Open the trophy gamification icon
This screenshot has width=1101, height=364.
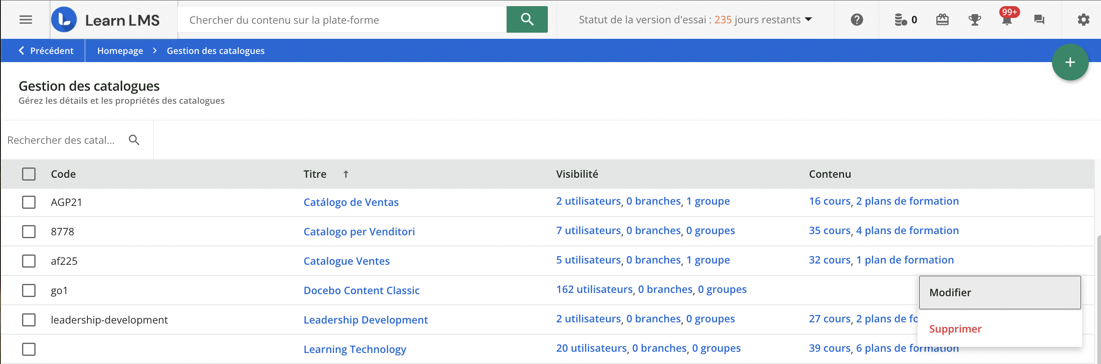pos(974,20)
